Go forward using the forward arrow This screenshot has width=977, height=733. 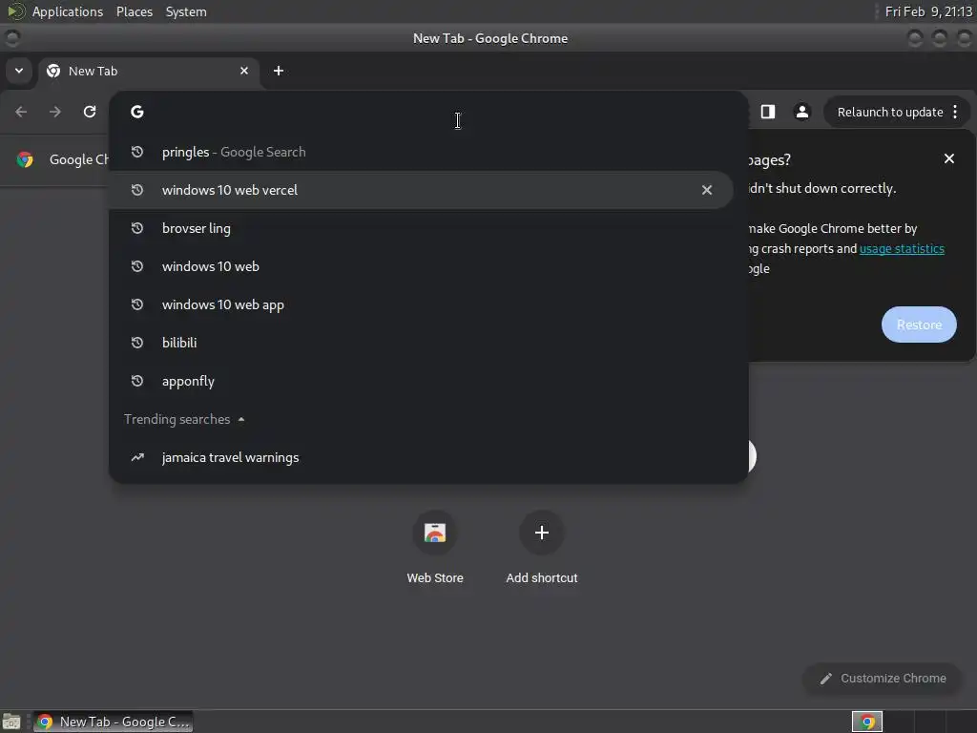[55, 112]
